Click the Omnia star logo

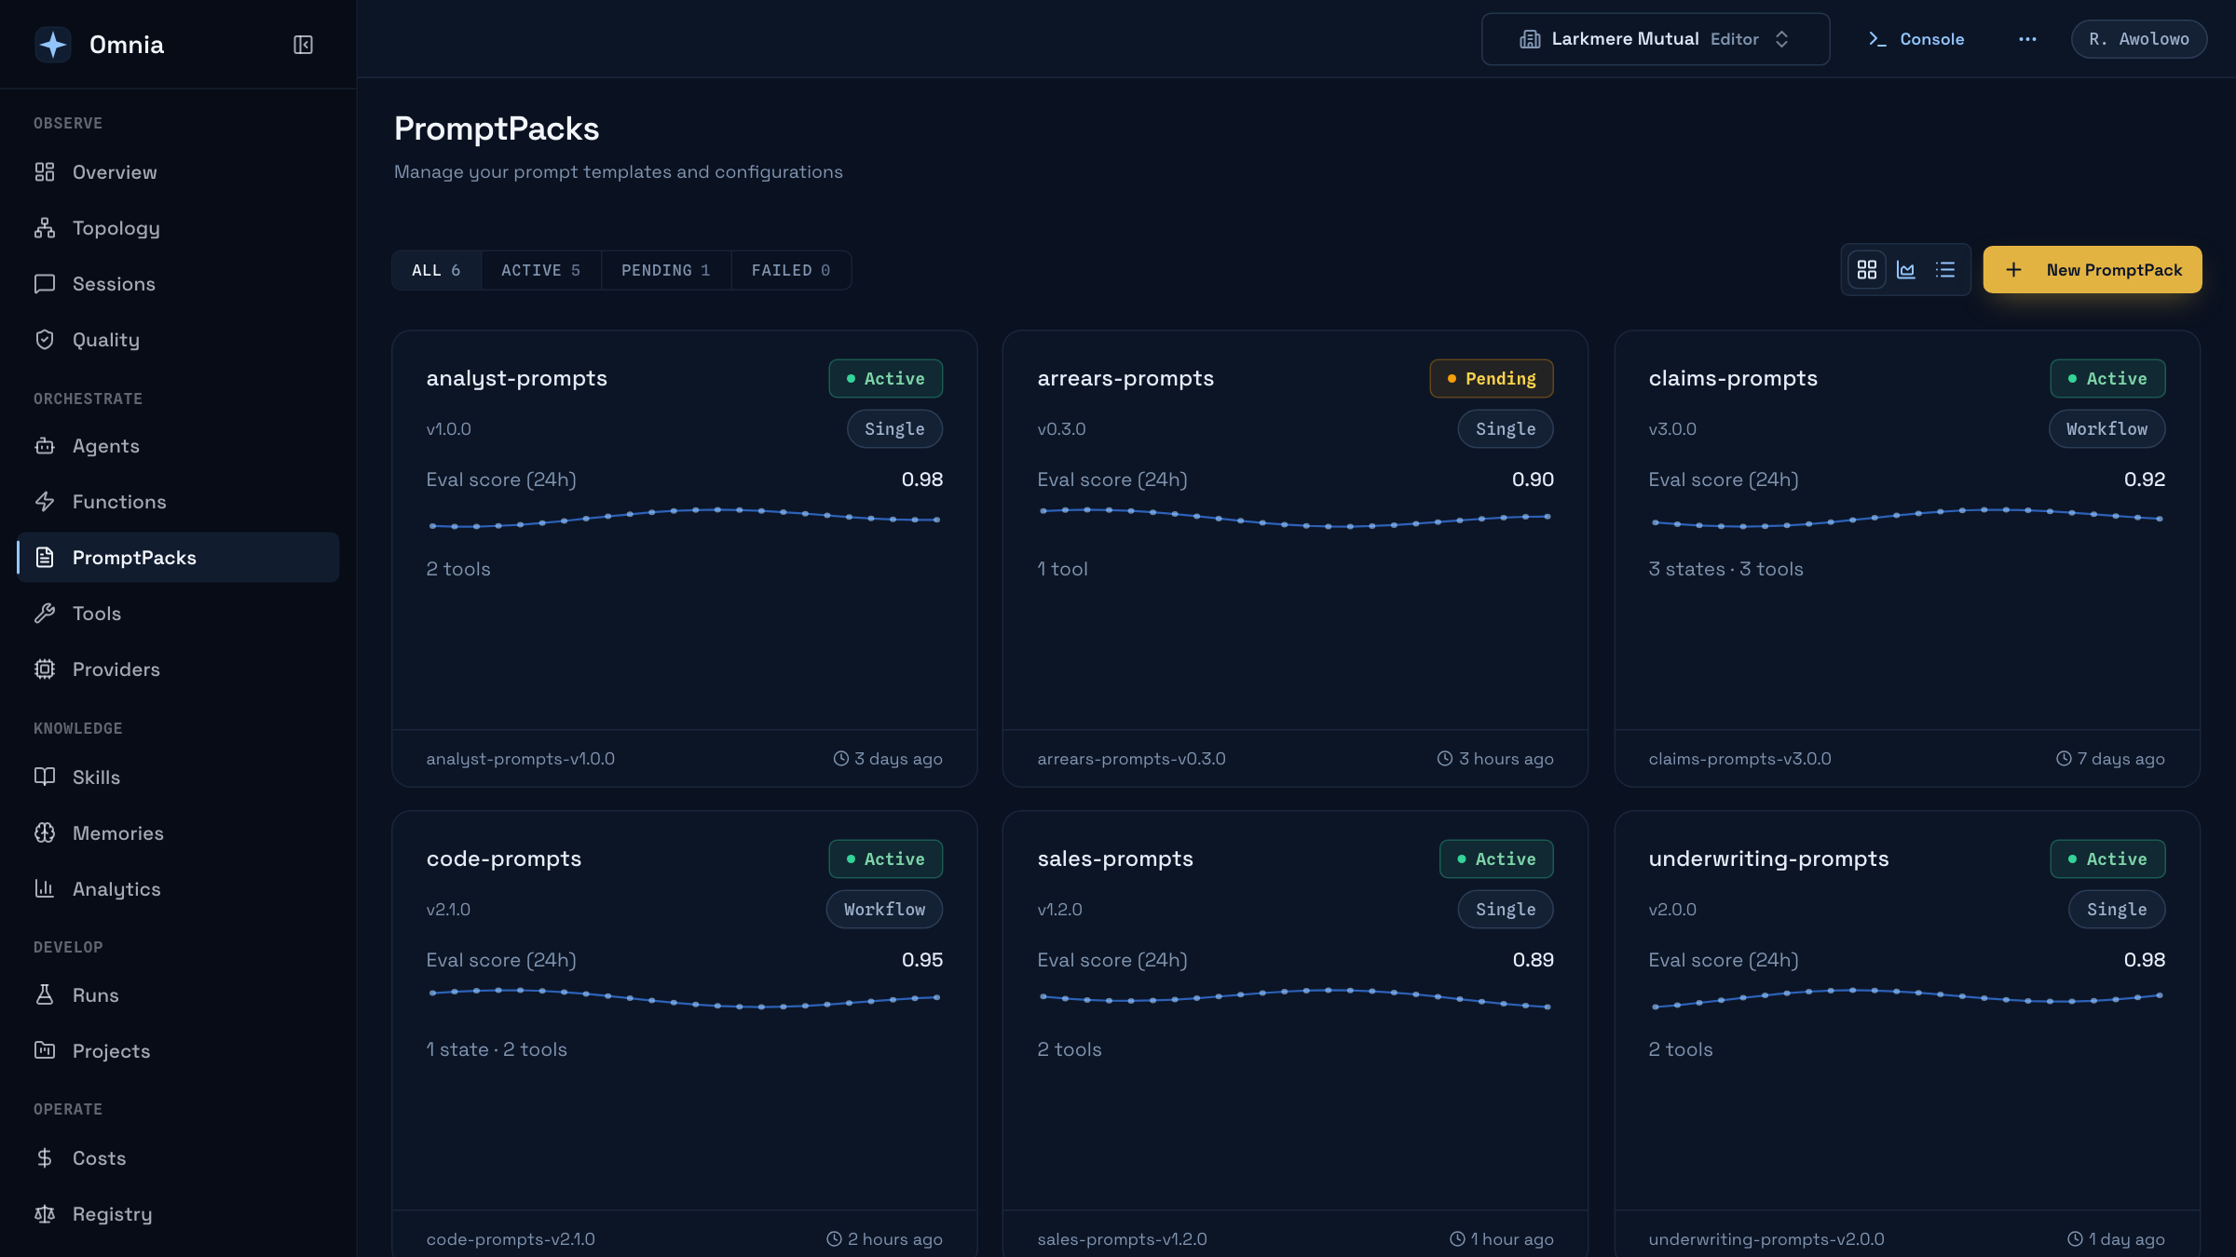53,45
